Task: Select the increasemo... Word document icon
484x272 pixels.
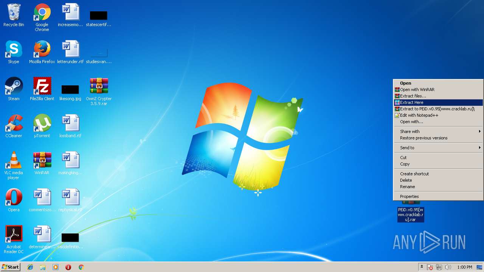Action: pos(70,15)
